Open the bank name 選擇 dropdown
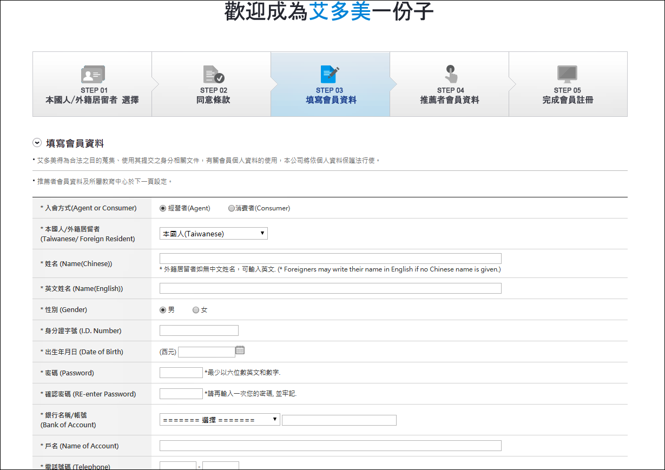The width and height of the screenshot is (665, 470). [220, 420]
